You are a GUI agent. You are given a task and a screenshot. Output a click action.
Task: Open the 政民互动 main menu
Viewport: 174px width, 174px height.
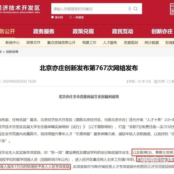point(123,31)
